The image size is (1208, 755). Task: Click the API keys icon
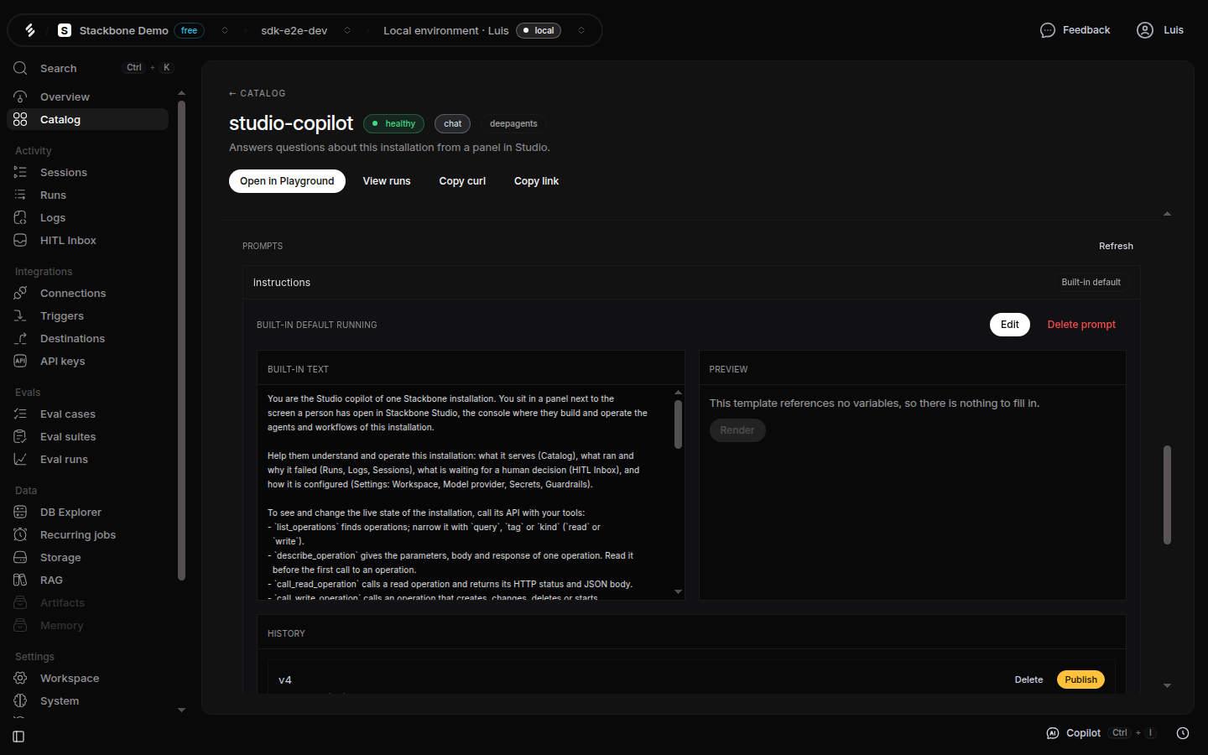[20, 361]
